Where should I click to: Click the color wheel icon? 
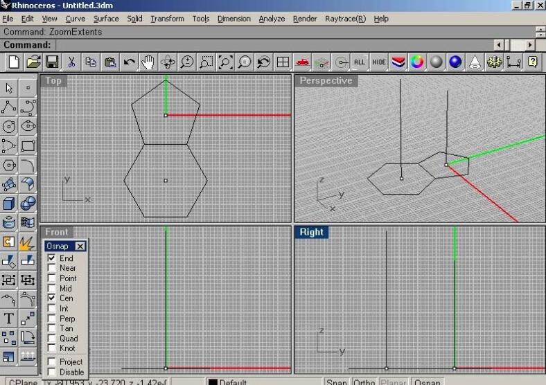(416, 62)
